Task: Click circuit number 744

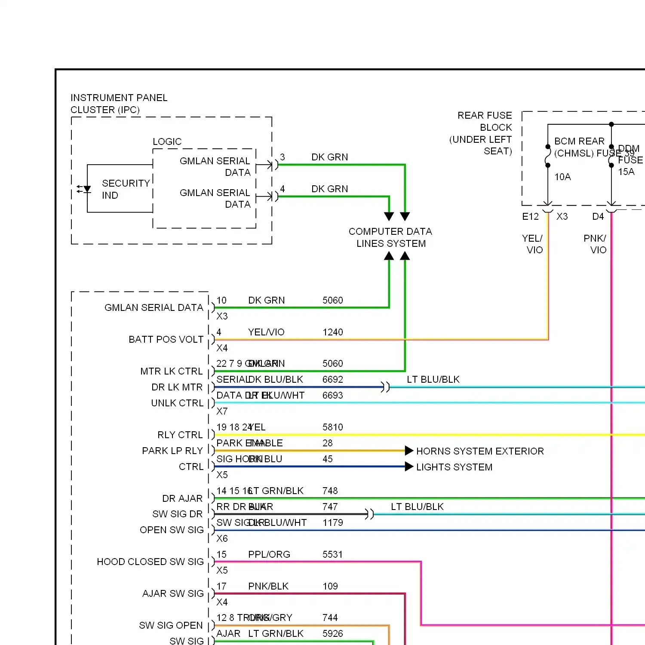Action: [330, 617]
